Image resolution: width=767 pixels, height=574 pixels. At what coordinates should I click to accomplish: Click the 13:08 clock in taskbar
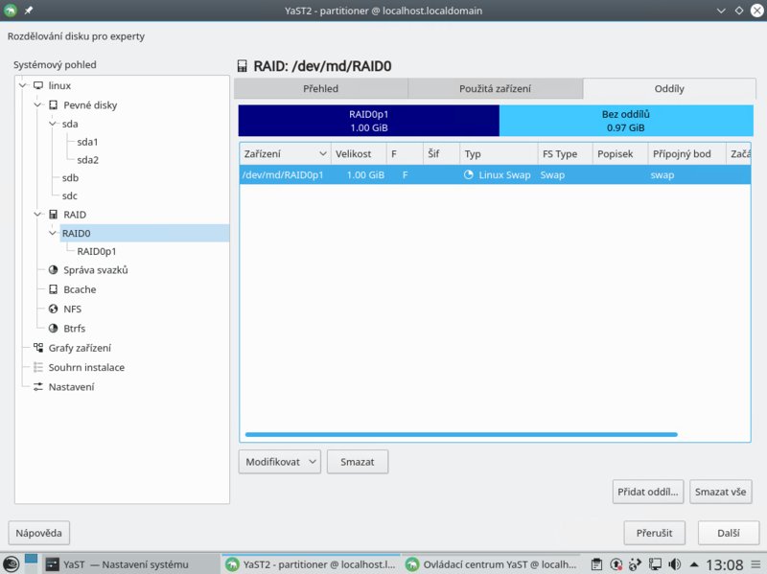coord(724,565)
